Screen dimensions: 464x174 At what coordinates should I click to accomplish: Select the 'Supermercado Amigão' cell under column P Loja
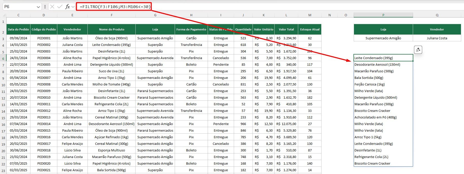pos(383,38)
